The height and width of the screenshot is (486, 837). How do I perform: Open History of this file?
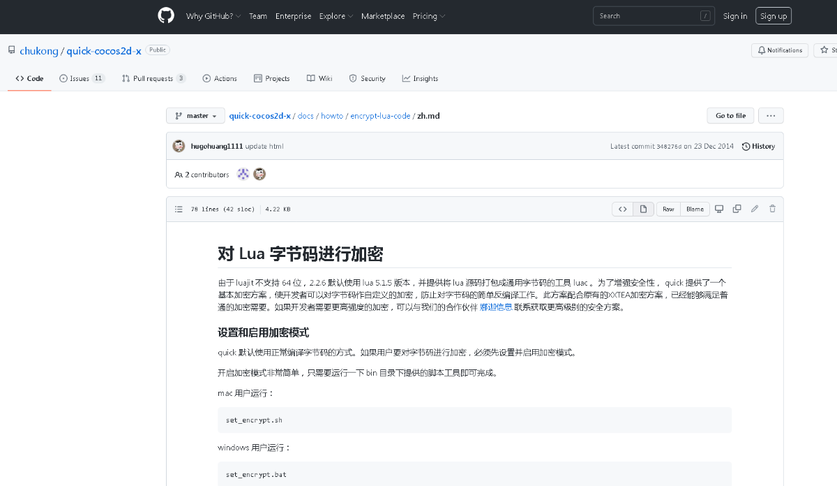(758, 146)
